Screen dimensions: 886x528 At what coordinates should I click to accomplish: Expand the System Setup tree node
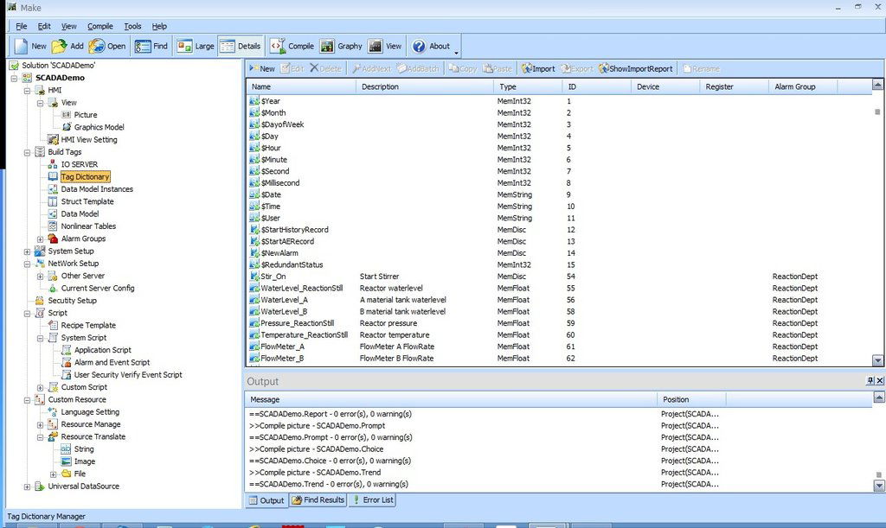pos(26,251)
